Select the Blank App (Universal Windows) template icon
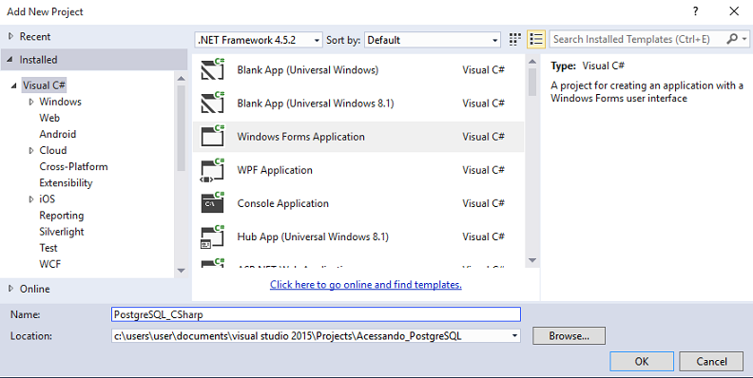 (x=213, y=69)
